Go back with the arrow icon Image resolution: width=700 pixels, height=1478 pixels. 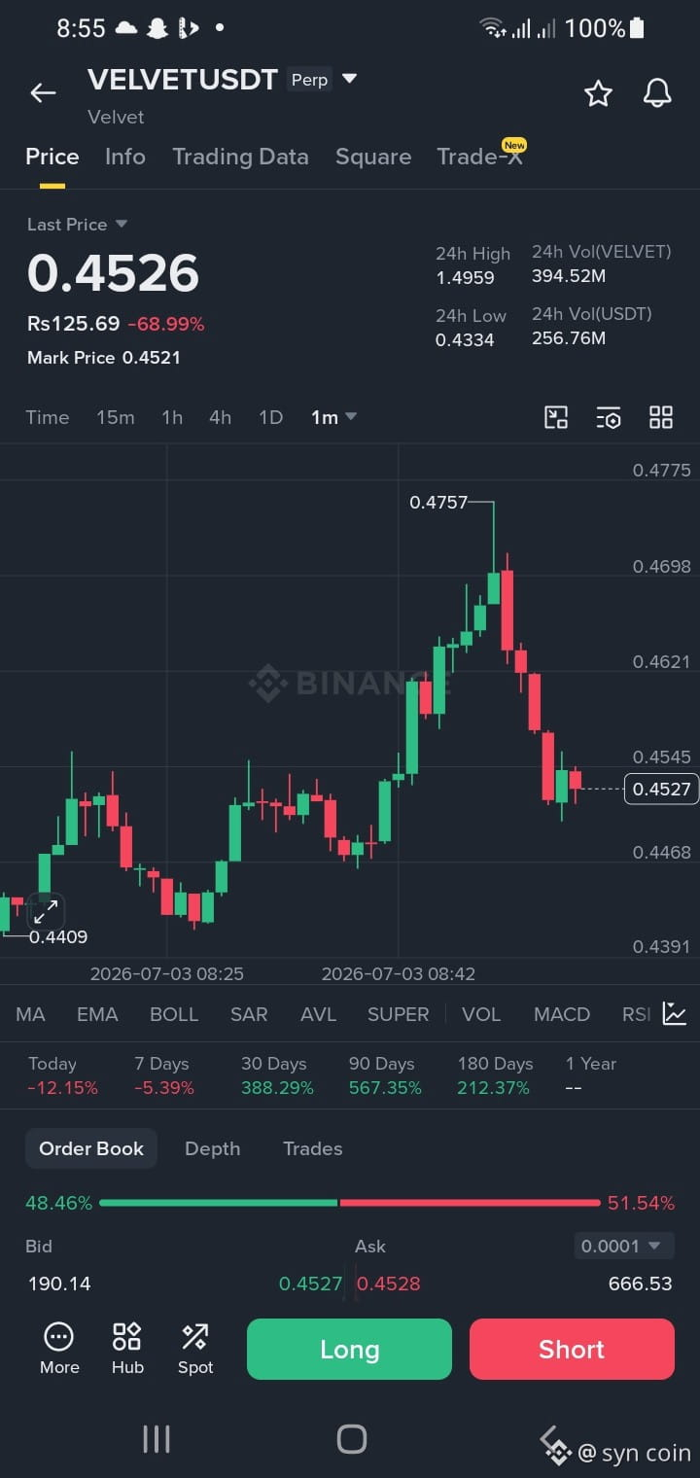(x=43, y=92)
